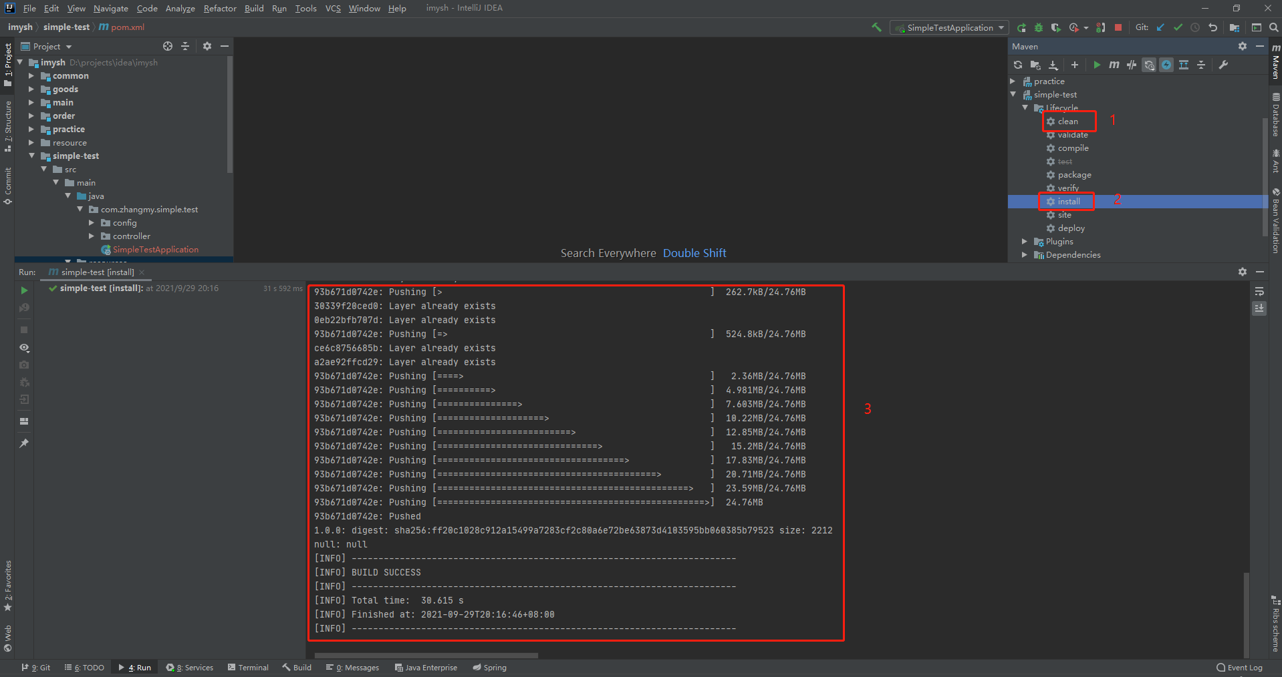1282x677 pixels.
Task: Stop the process with the red square
Action: point(1118,27)
